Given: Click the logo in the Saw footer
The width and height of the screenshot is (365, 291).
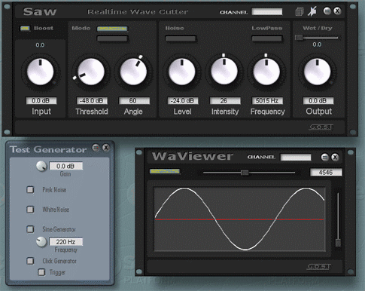Looking at the screenshot, I should (x=321, y=127).
